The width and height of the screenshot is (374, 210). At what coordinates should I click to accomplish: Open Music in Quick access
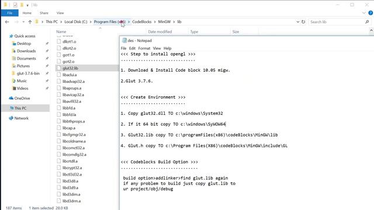click(x=22, y=80)
